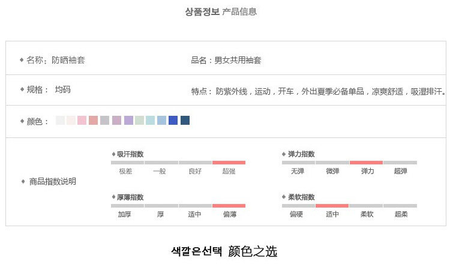Select the 超柔 segment of 柔软指数 bar
The width and height of the screenshot is (450, 264).
tap(400, 206)
